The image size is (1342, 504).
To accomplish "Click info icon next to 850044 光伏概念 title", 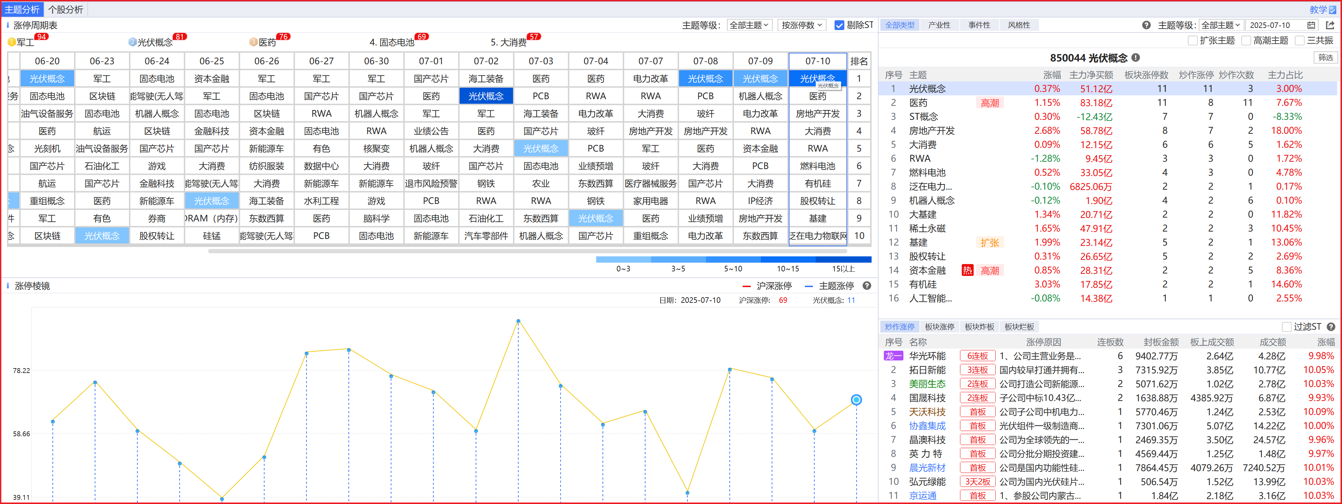I will (1136, 58).
